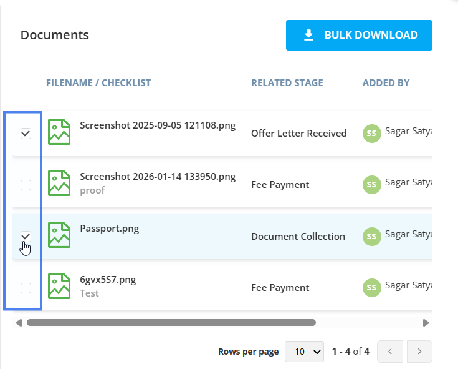The width and height of the screenshot is (458, 369).
Task: Sort by Added By column header
Action: coord(386,83)
